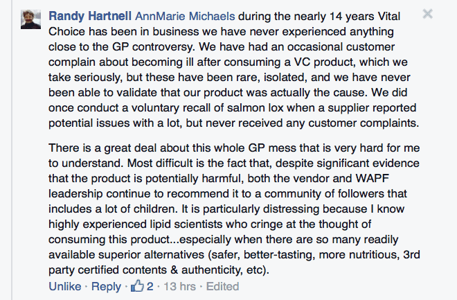View the 2 people who liked
Image resolution: width=457 pixels, height=300 pixels.
pyautogui.click(x=149, y=286)
